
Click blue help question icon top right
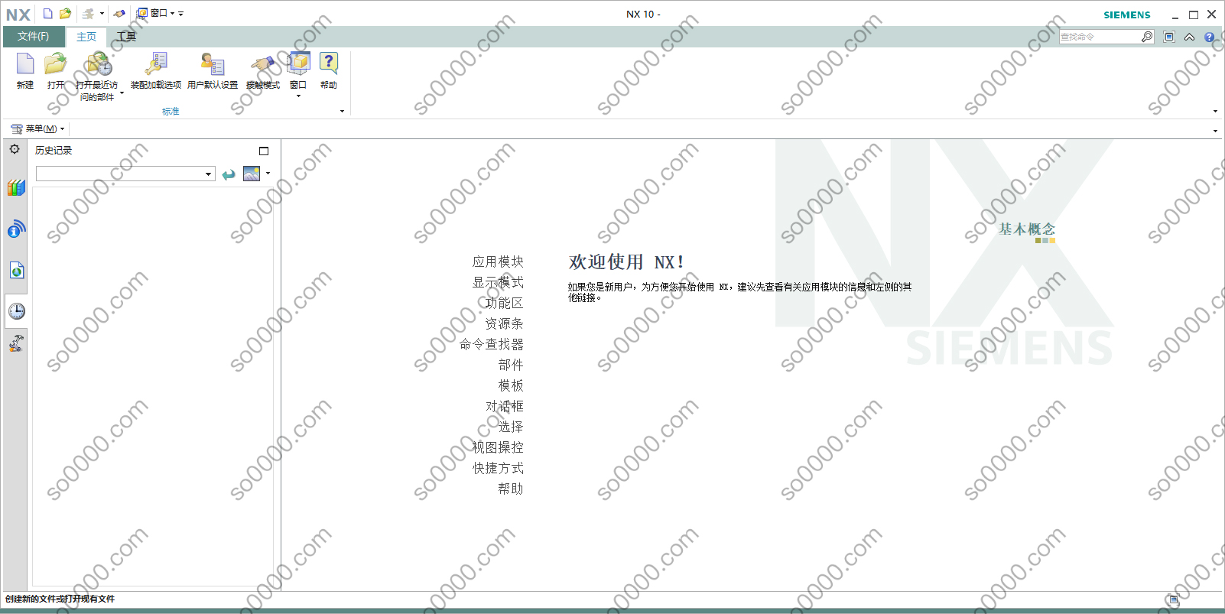[1209, 37]
